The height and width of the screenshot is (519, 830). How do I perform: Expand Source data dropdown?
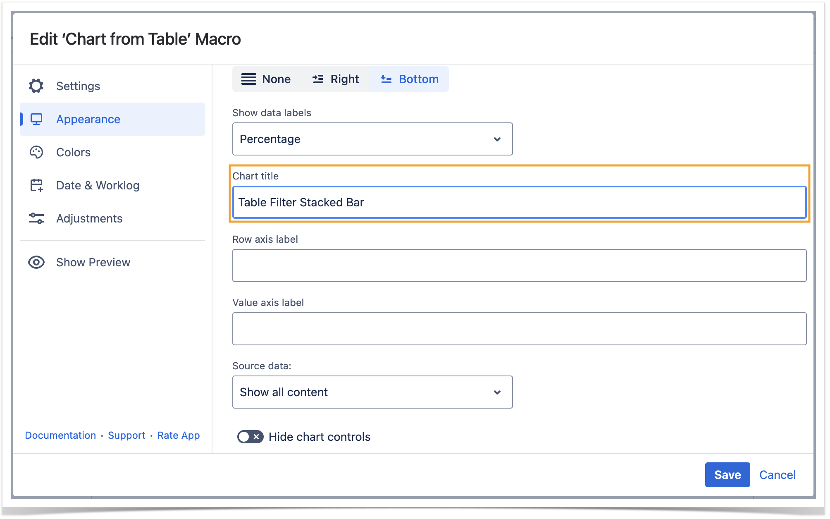372,392
